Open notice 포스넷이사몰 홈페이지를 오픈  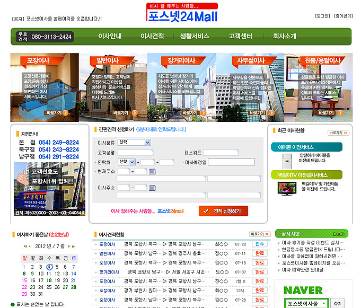313,262
